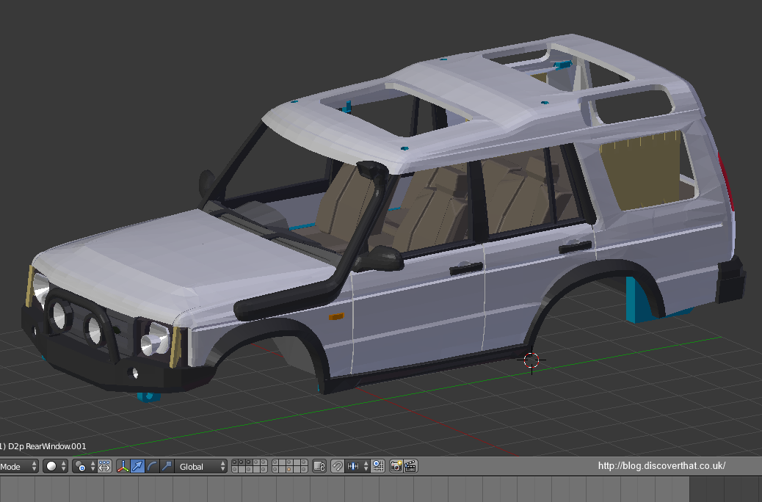Click the stepper arrow beside the snap target selector
762x502 pixels.
[366, 466]
